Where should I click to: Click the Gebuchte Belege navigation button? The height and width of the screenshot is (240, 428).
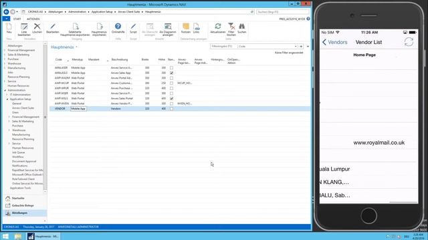pyautogui.click(x=25, y=206)
